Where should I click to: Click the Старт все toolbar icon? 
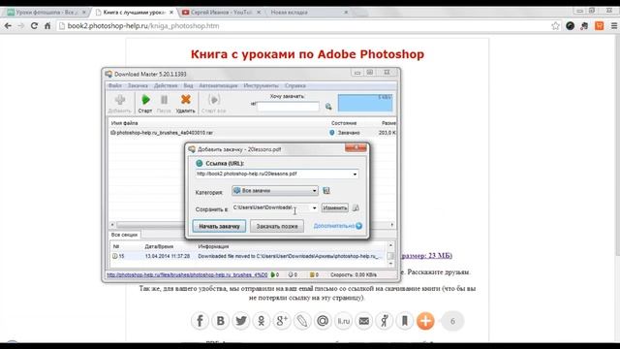pos(213,100)
